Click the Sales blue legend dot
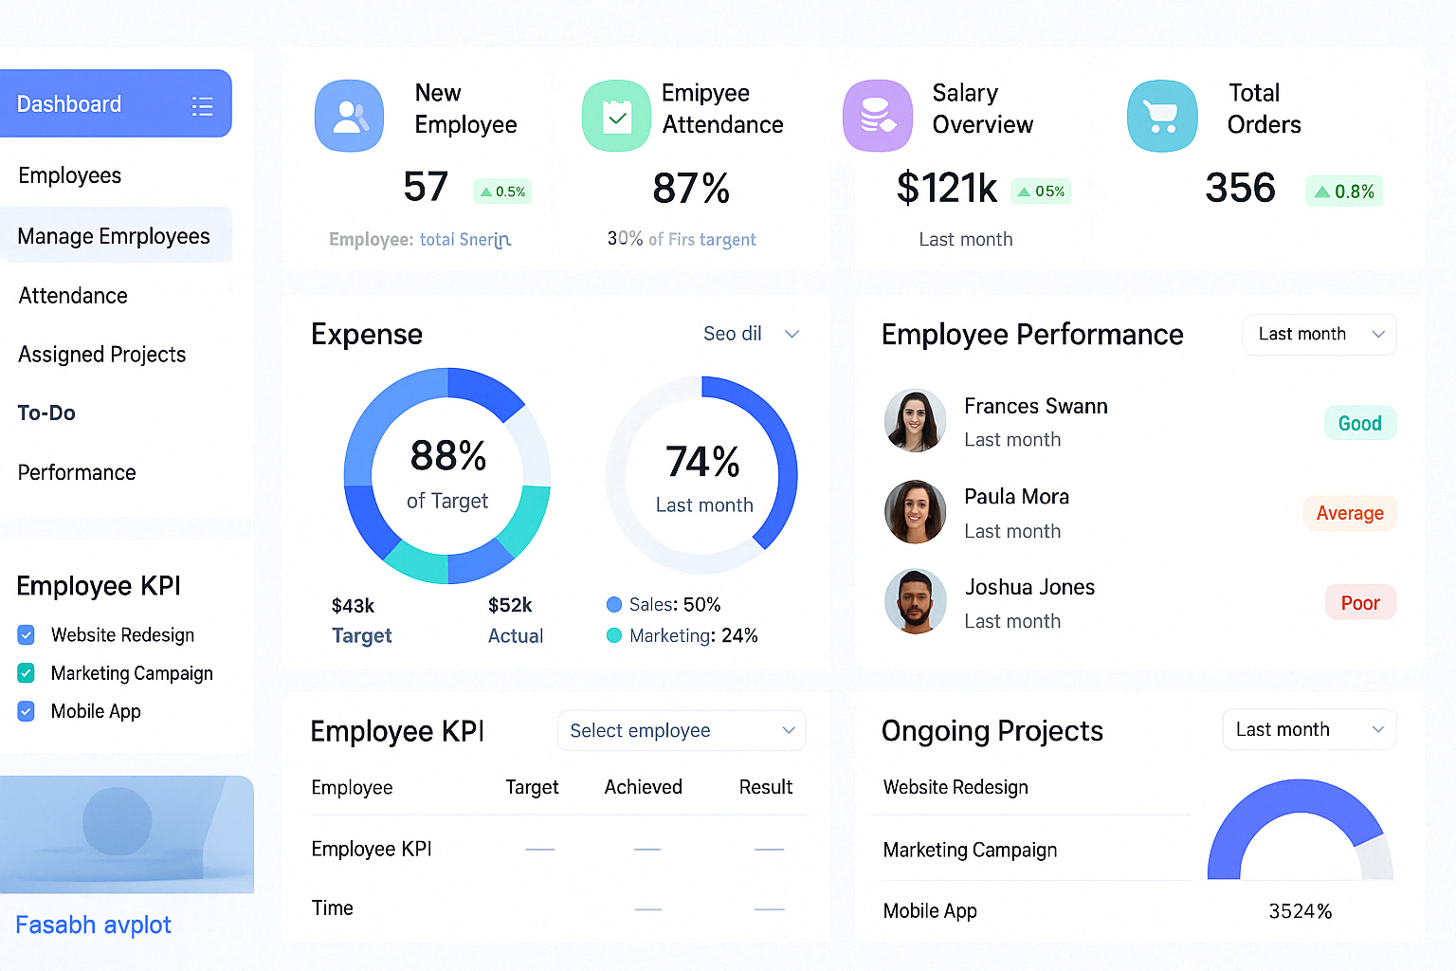The image size is (1456, 971). pyautogui.click(x=614, y=605)
